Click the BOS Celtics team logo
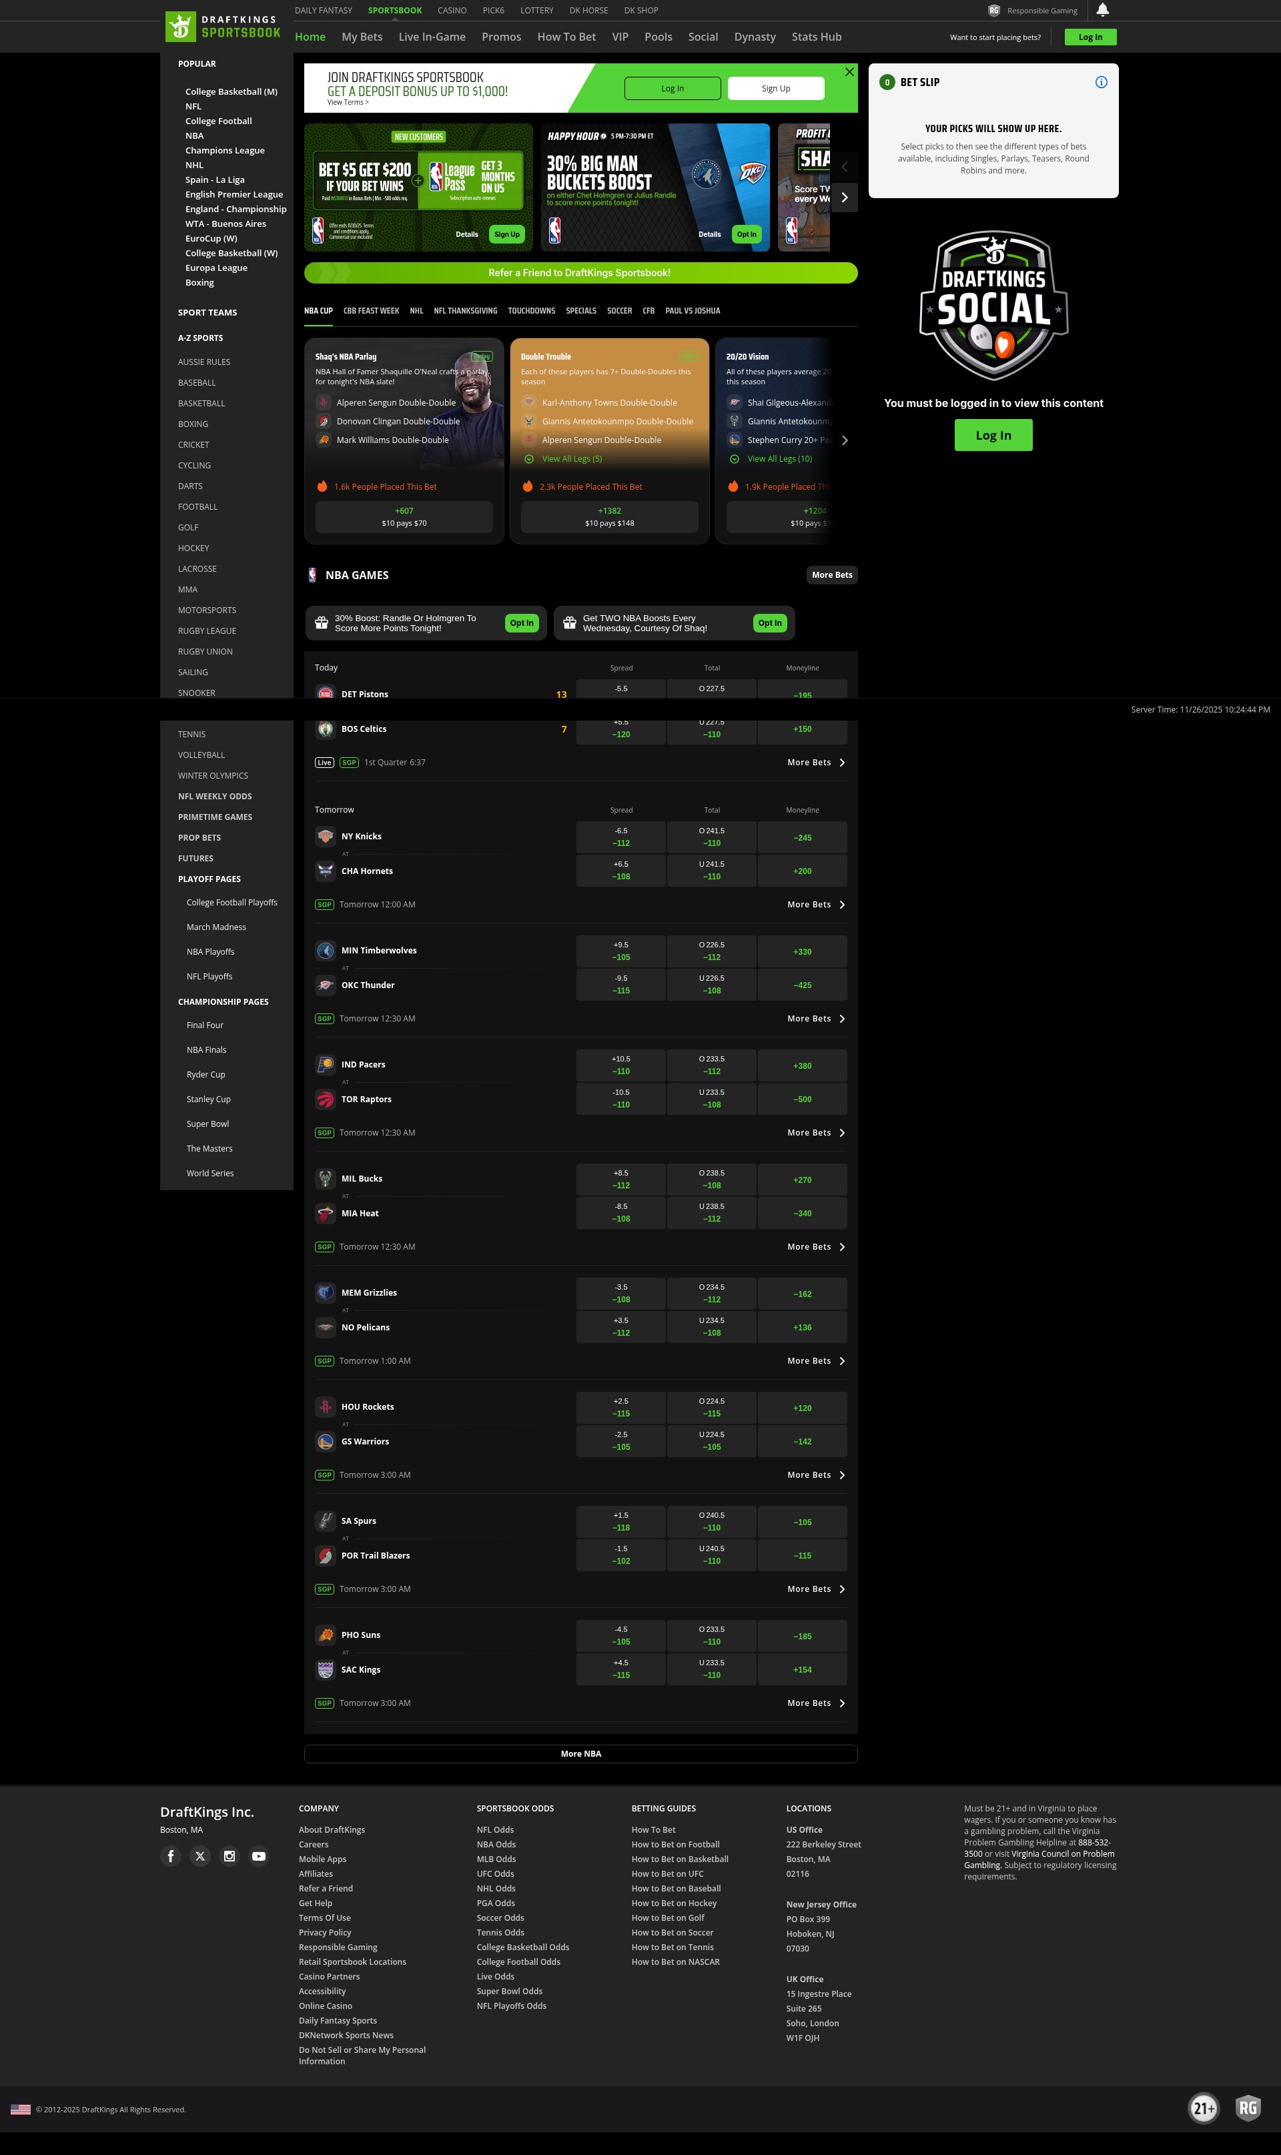This screenshot has height=2155, width=1281. 326,729
